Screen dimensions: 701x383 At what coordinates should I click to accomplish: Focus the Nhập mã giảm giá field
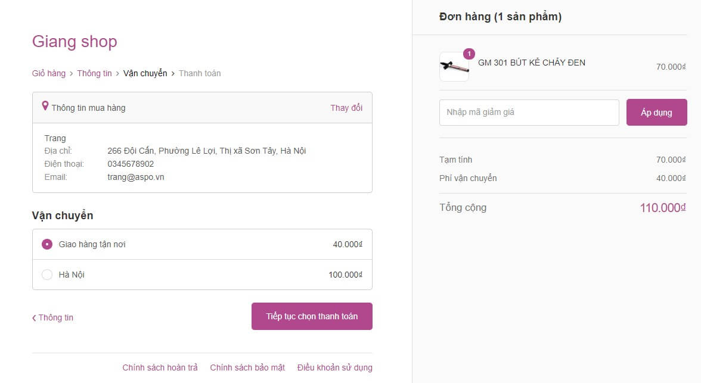pyautogui.click(x=529, y=112)
